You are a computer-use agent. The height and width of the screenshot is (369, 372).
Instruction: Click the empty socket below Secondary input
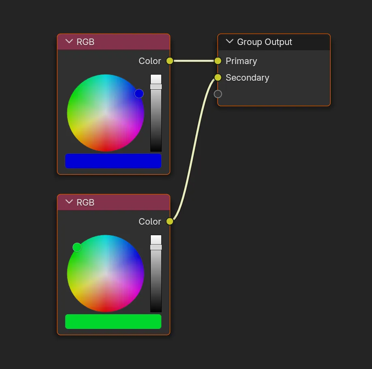tap(218, 94)
